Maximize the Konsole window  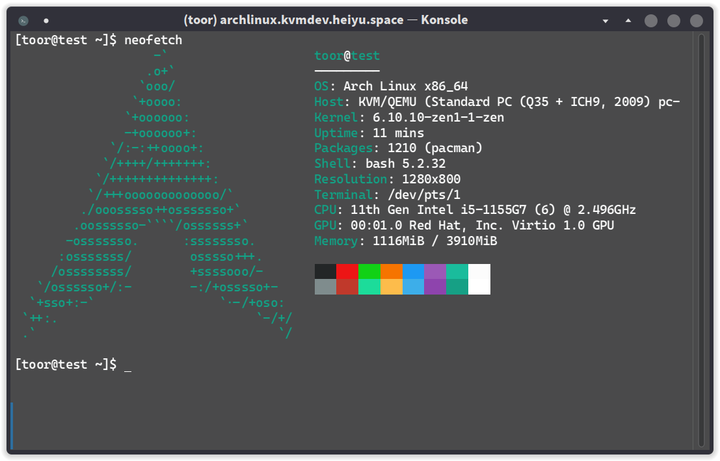674,21
